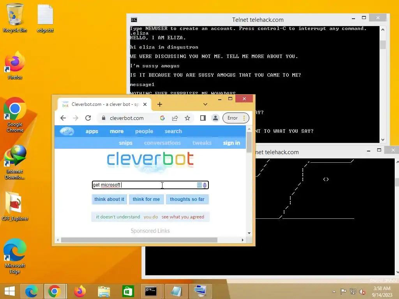Click the Google icon in the address bar
The width and height of the screenshot is (399, 299).
point(162,118)
